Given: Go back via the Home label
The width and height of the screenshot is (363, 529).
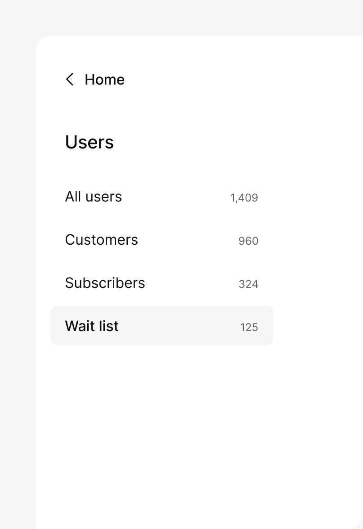Looking at the screenshot, I should [104, 80].
